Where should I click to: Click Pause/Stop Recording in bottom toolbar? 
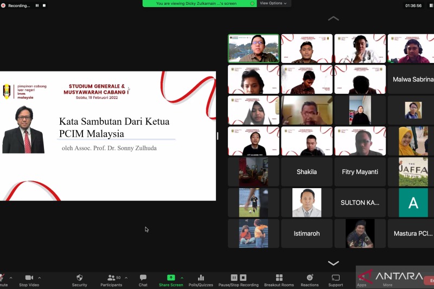coord(238,280)
